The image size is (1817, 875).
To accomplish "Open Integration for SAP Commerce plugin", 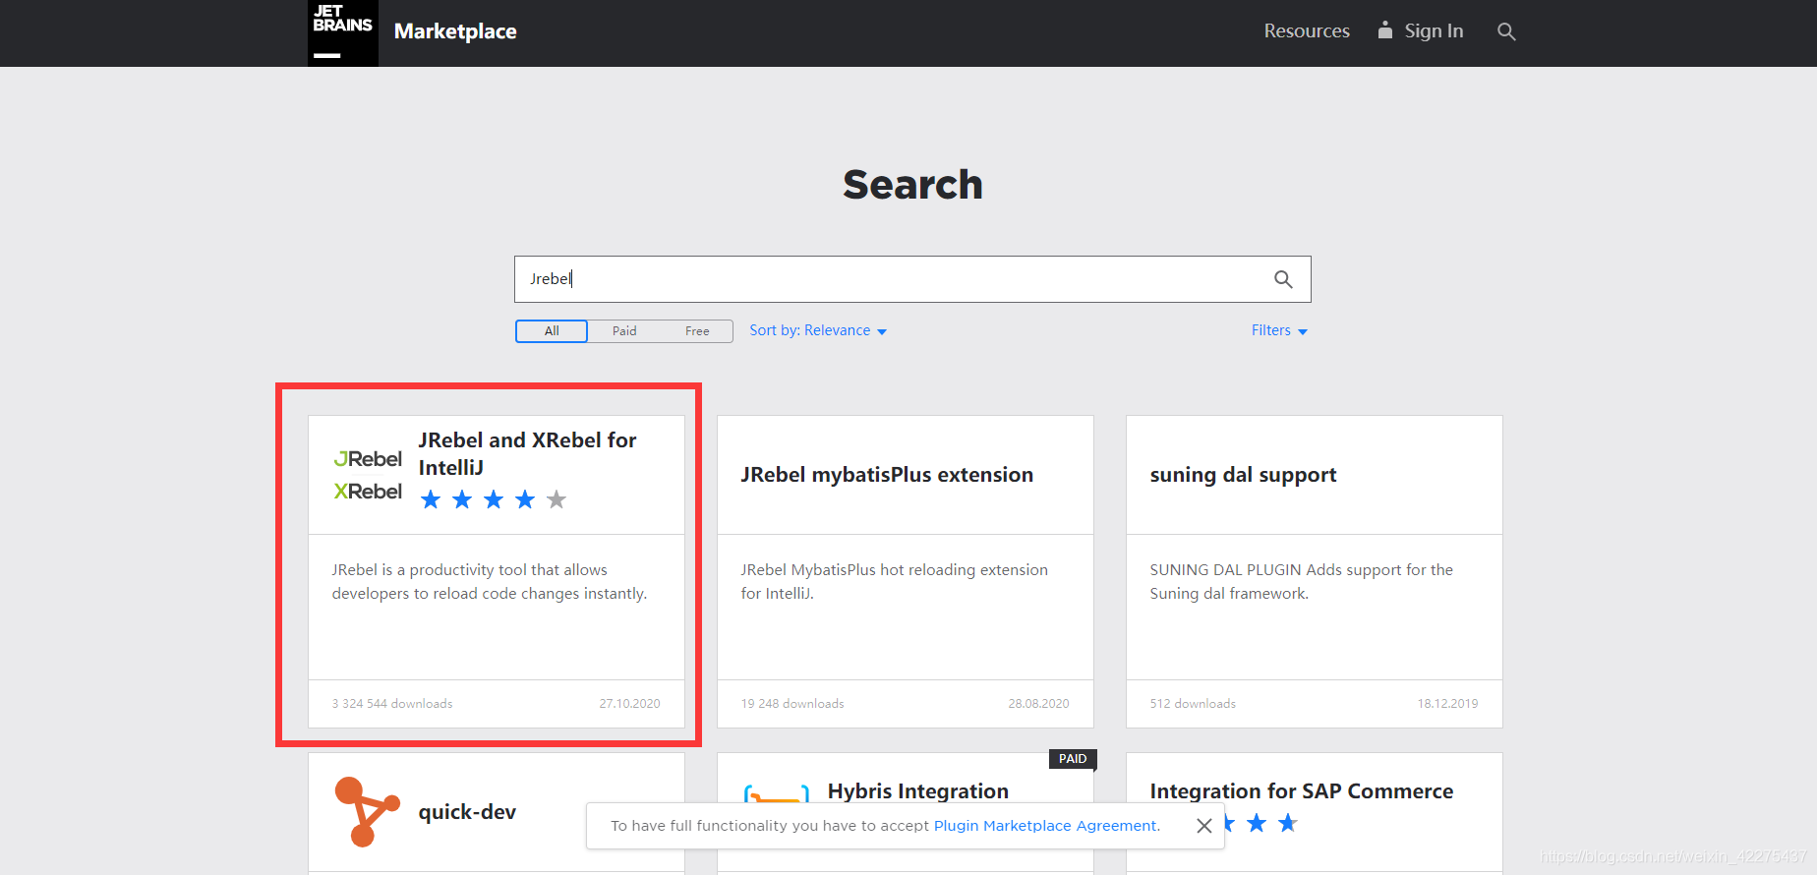I will pyautogui.click(x=1302, y=791).
